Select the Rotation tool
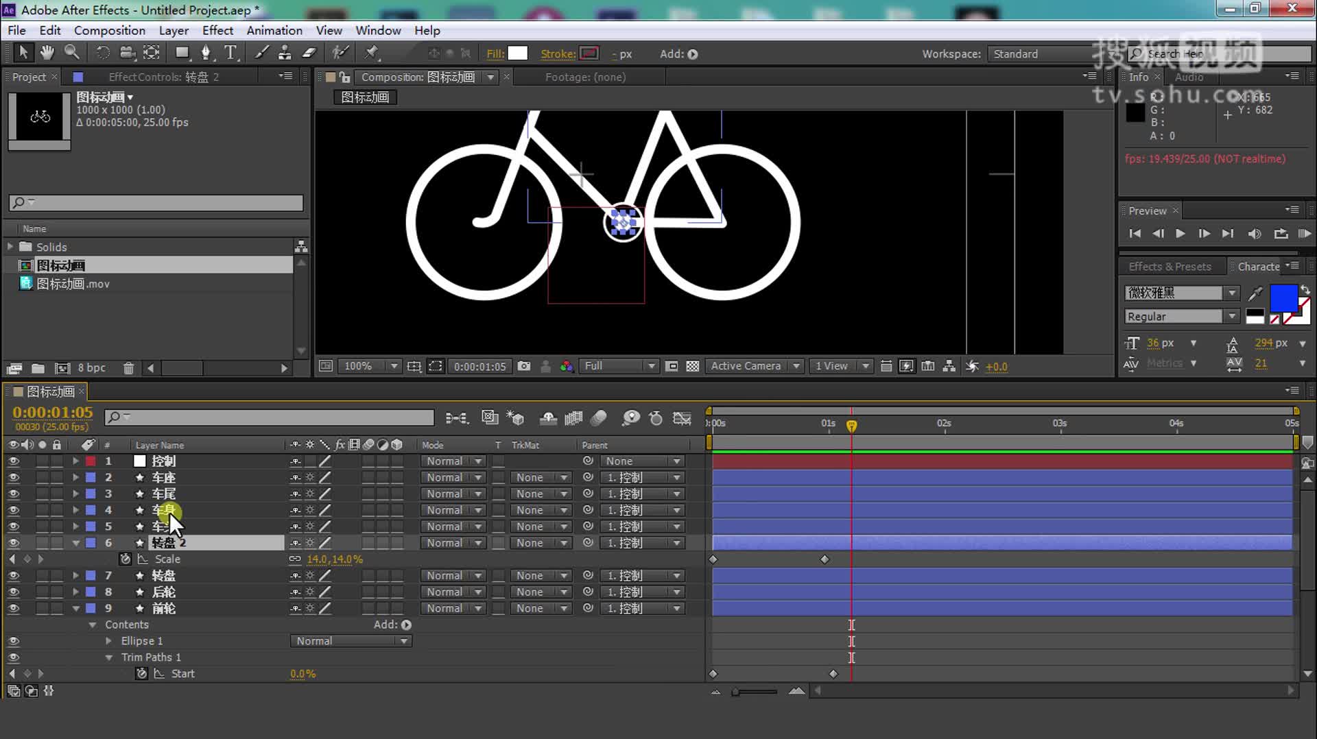This screenshot has width=1317, height=739. (103, 53)
